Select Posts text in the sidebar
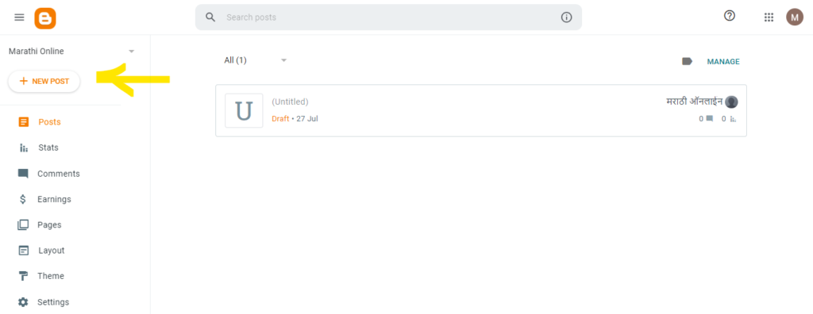The image size is (813, 314). pos(49,122)
